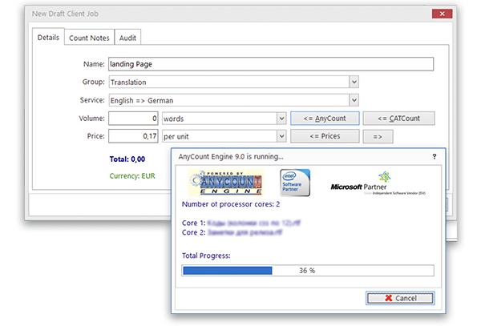Expand the Group dropdown arrow
Image resolution: width=481 pixels, height=326 pixels.
[x=354, y=82]
